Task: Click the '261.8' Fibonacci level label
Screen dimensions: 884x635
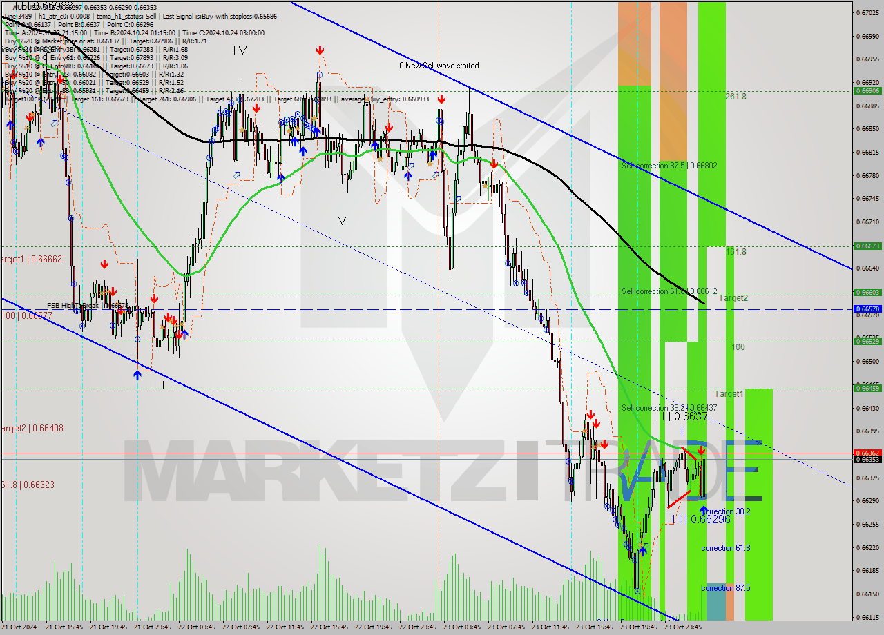Action: (x=736, y=97)
